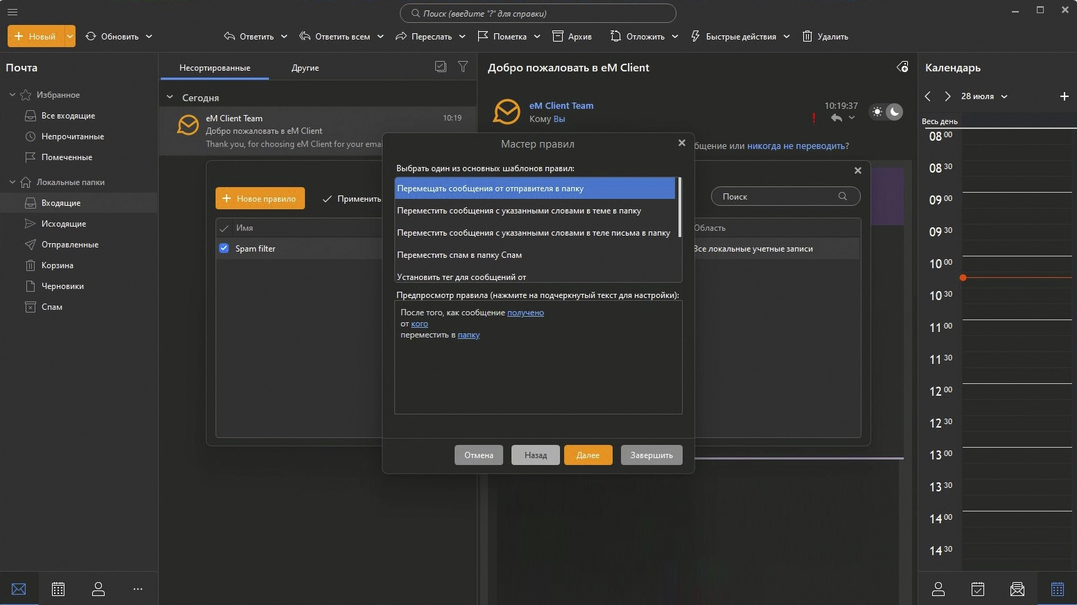The height and width of the screenshot is (605, 1077).
Task: Toggle the checkmark column header in the rules list
Action: (224, 228)
